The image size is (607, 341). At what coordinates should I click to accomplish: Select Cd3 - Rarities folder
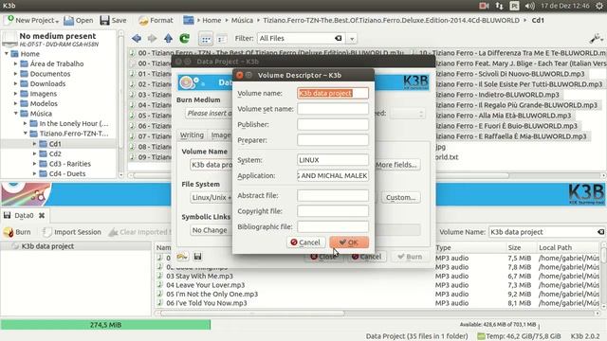tap(69, 164)
